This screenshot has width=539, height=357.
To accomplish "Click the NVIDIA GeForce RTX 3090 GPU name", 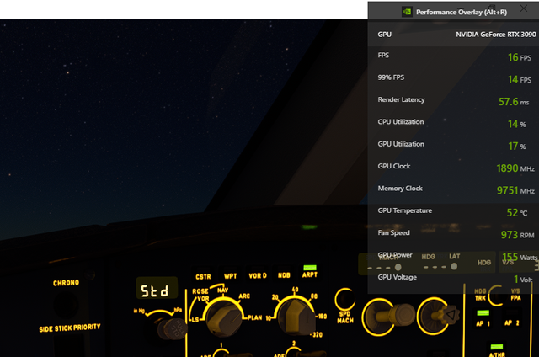I will 496,35.
